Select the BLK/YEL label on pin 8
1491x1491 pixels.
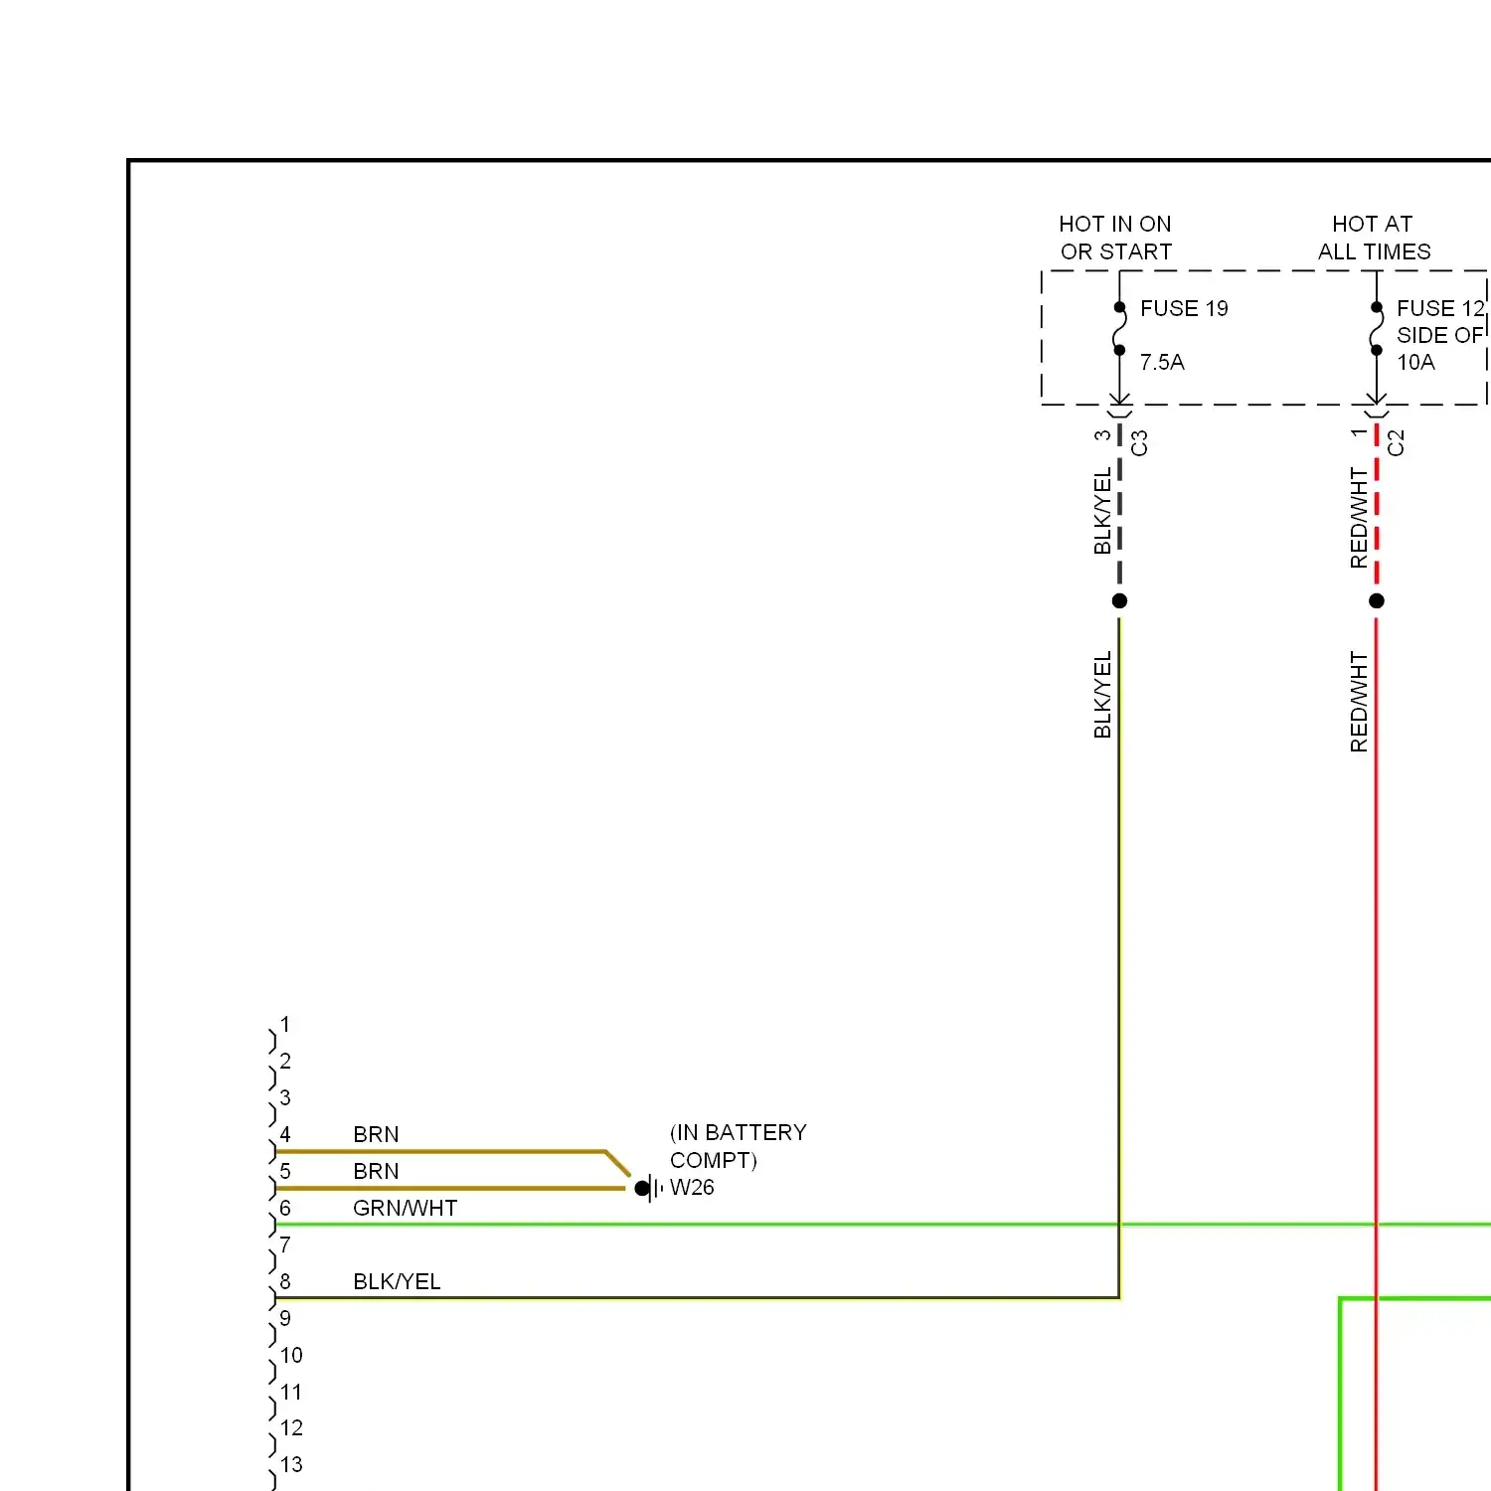[397, 1281]
